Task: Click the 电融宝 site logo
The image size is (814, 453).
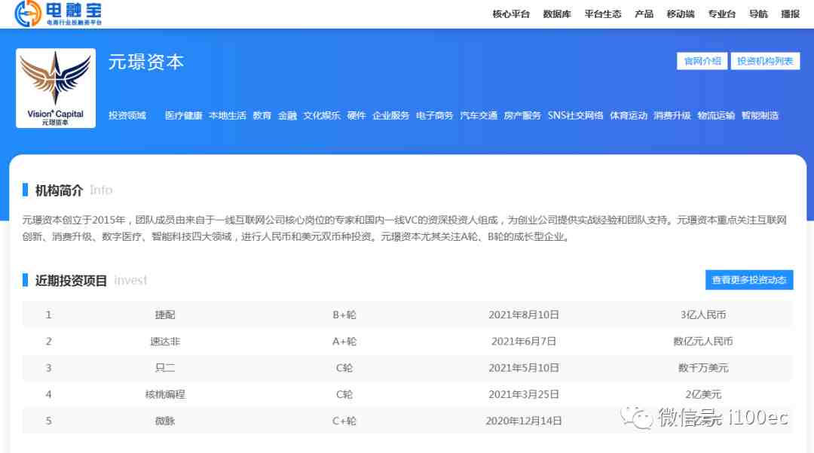Action: tap(57, 14)
